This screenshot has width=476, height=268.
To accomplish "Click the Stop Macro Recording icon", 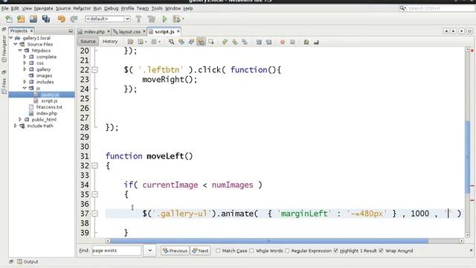I will (292, 42).
